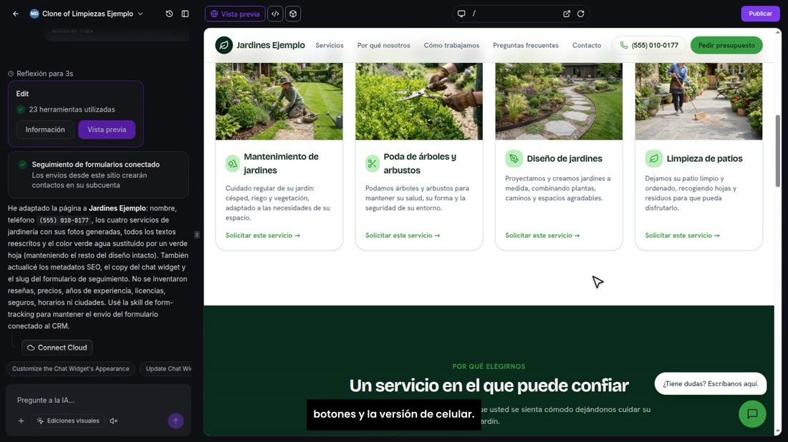788x442 pixels.
Task: Click the panel resize handle between chat and preview
Action: click(197, 235)
